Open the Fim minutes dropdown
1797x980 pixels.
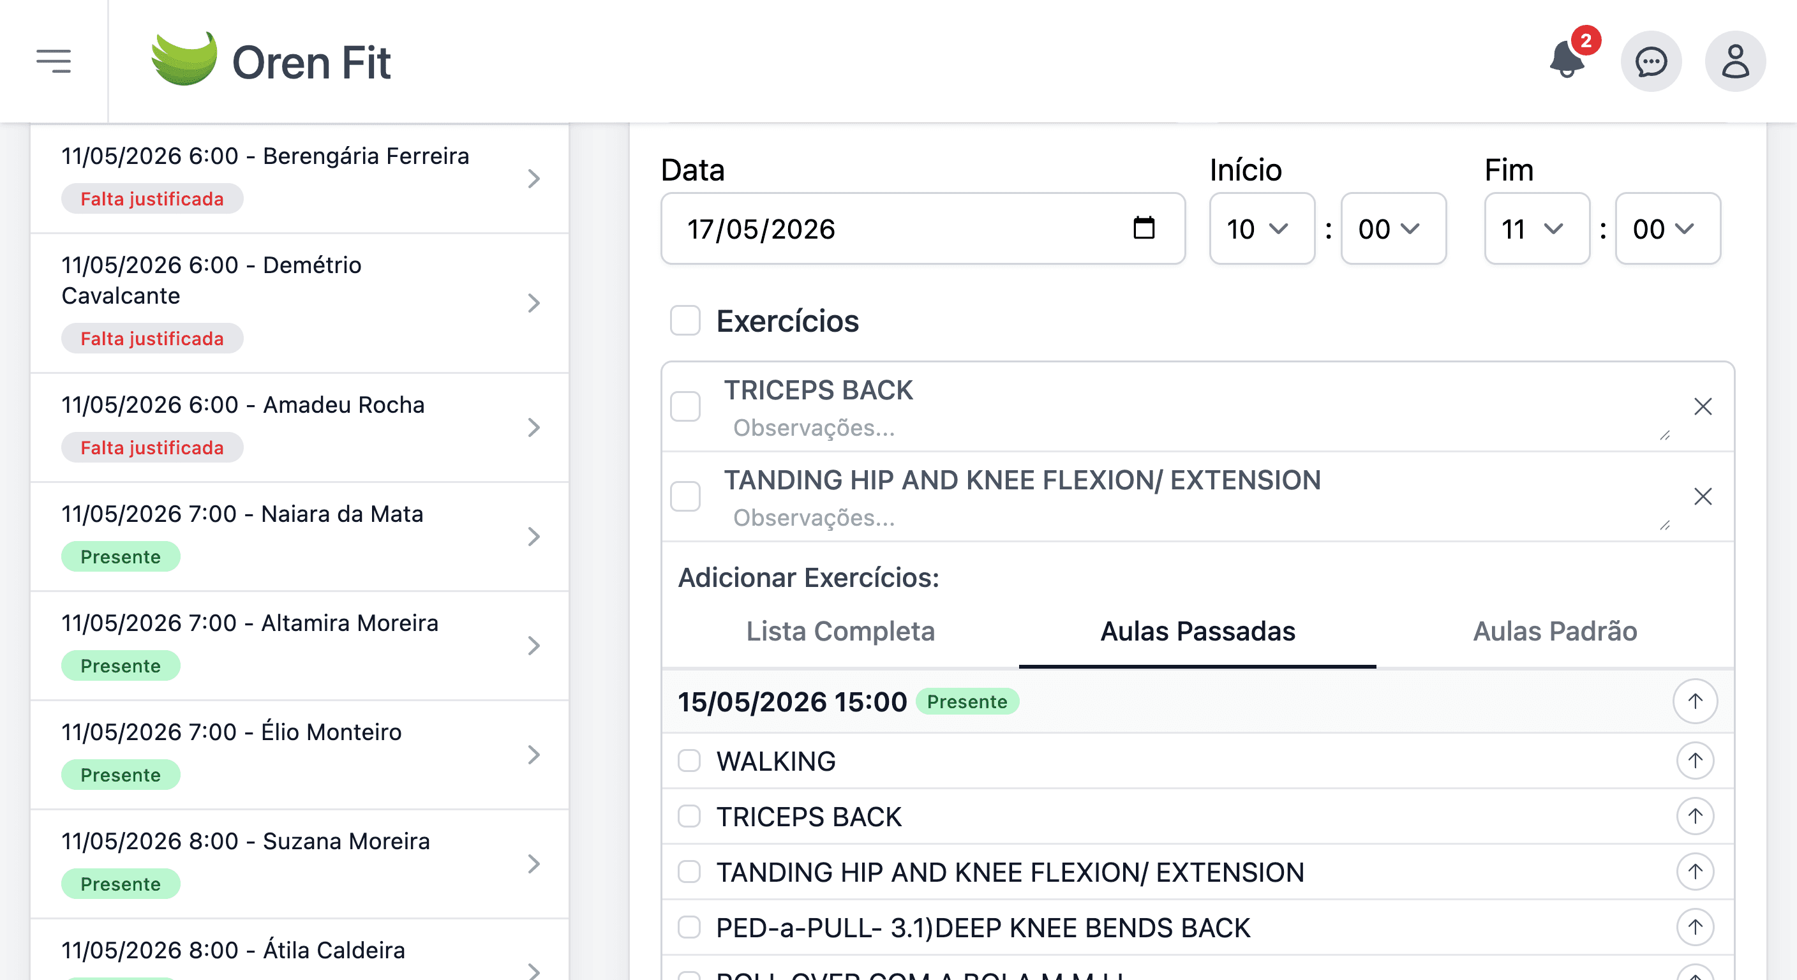point(1667,228)
